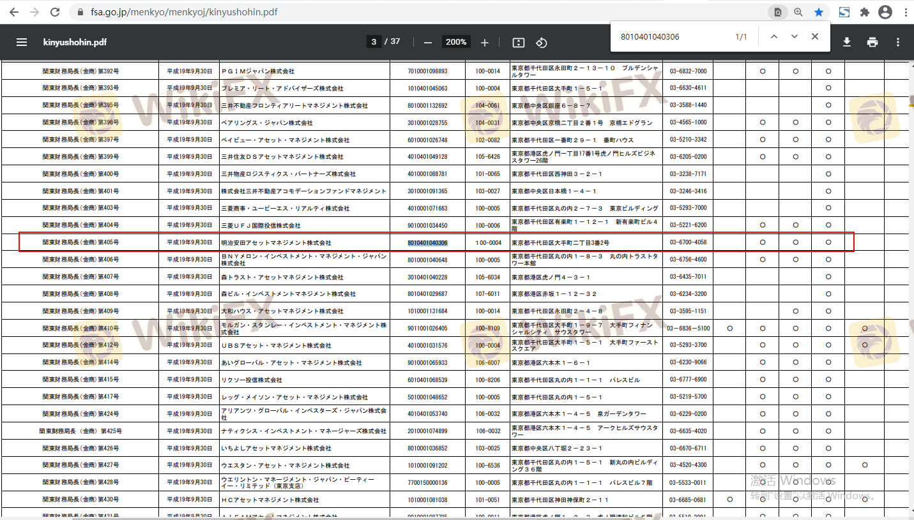Click the highlighted number 8010401040306 in table
This screenshot has width=914, height=520.
coord(428,242)
